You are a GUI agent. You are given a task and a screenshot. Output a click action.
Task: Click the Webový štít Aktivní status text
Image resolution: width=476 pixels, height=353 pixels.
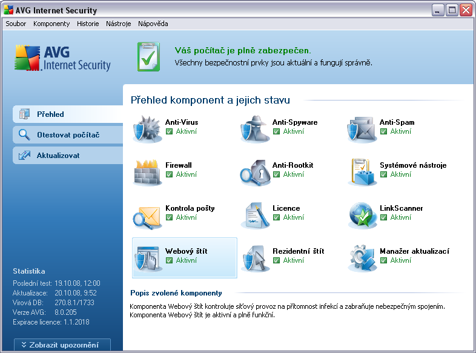pyautogui.click(x=186, y=260)
